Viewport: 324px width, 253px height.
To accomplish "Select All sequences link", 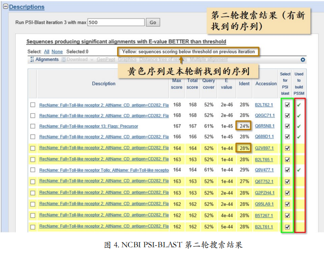I will (x=47, y=52).
